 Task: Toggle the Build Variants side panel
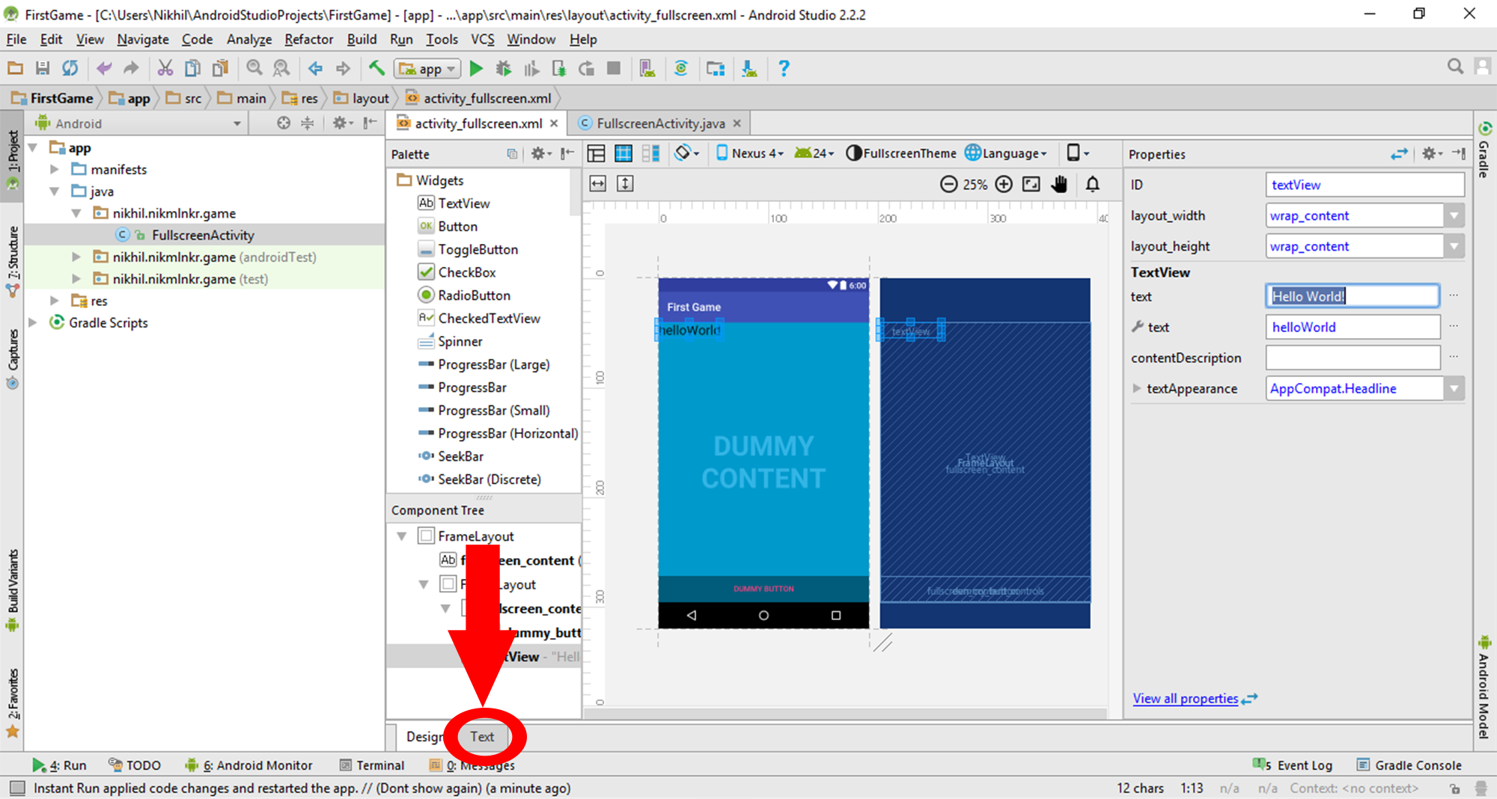point(13,590)
